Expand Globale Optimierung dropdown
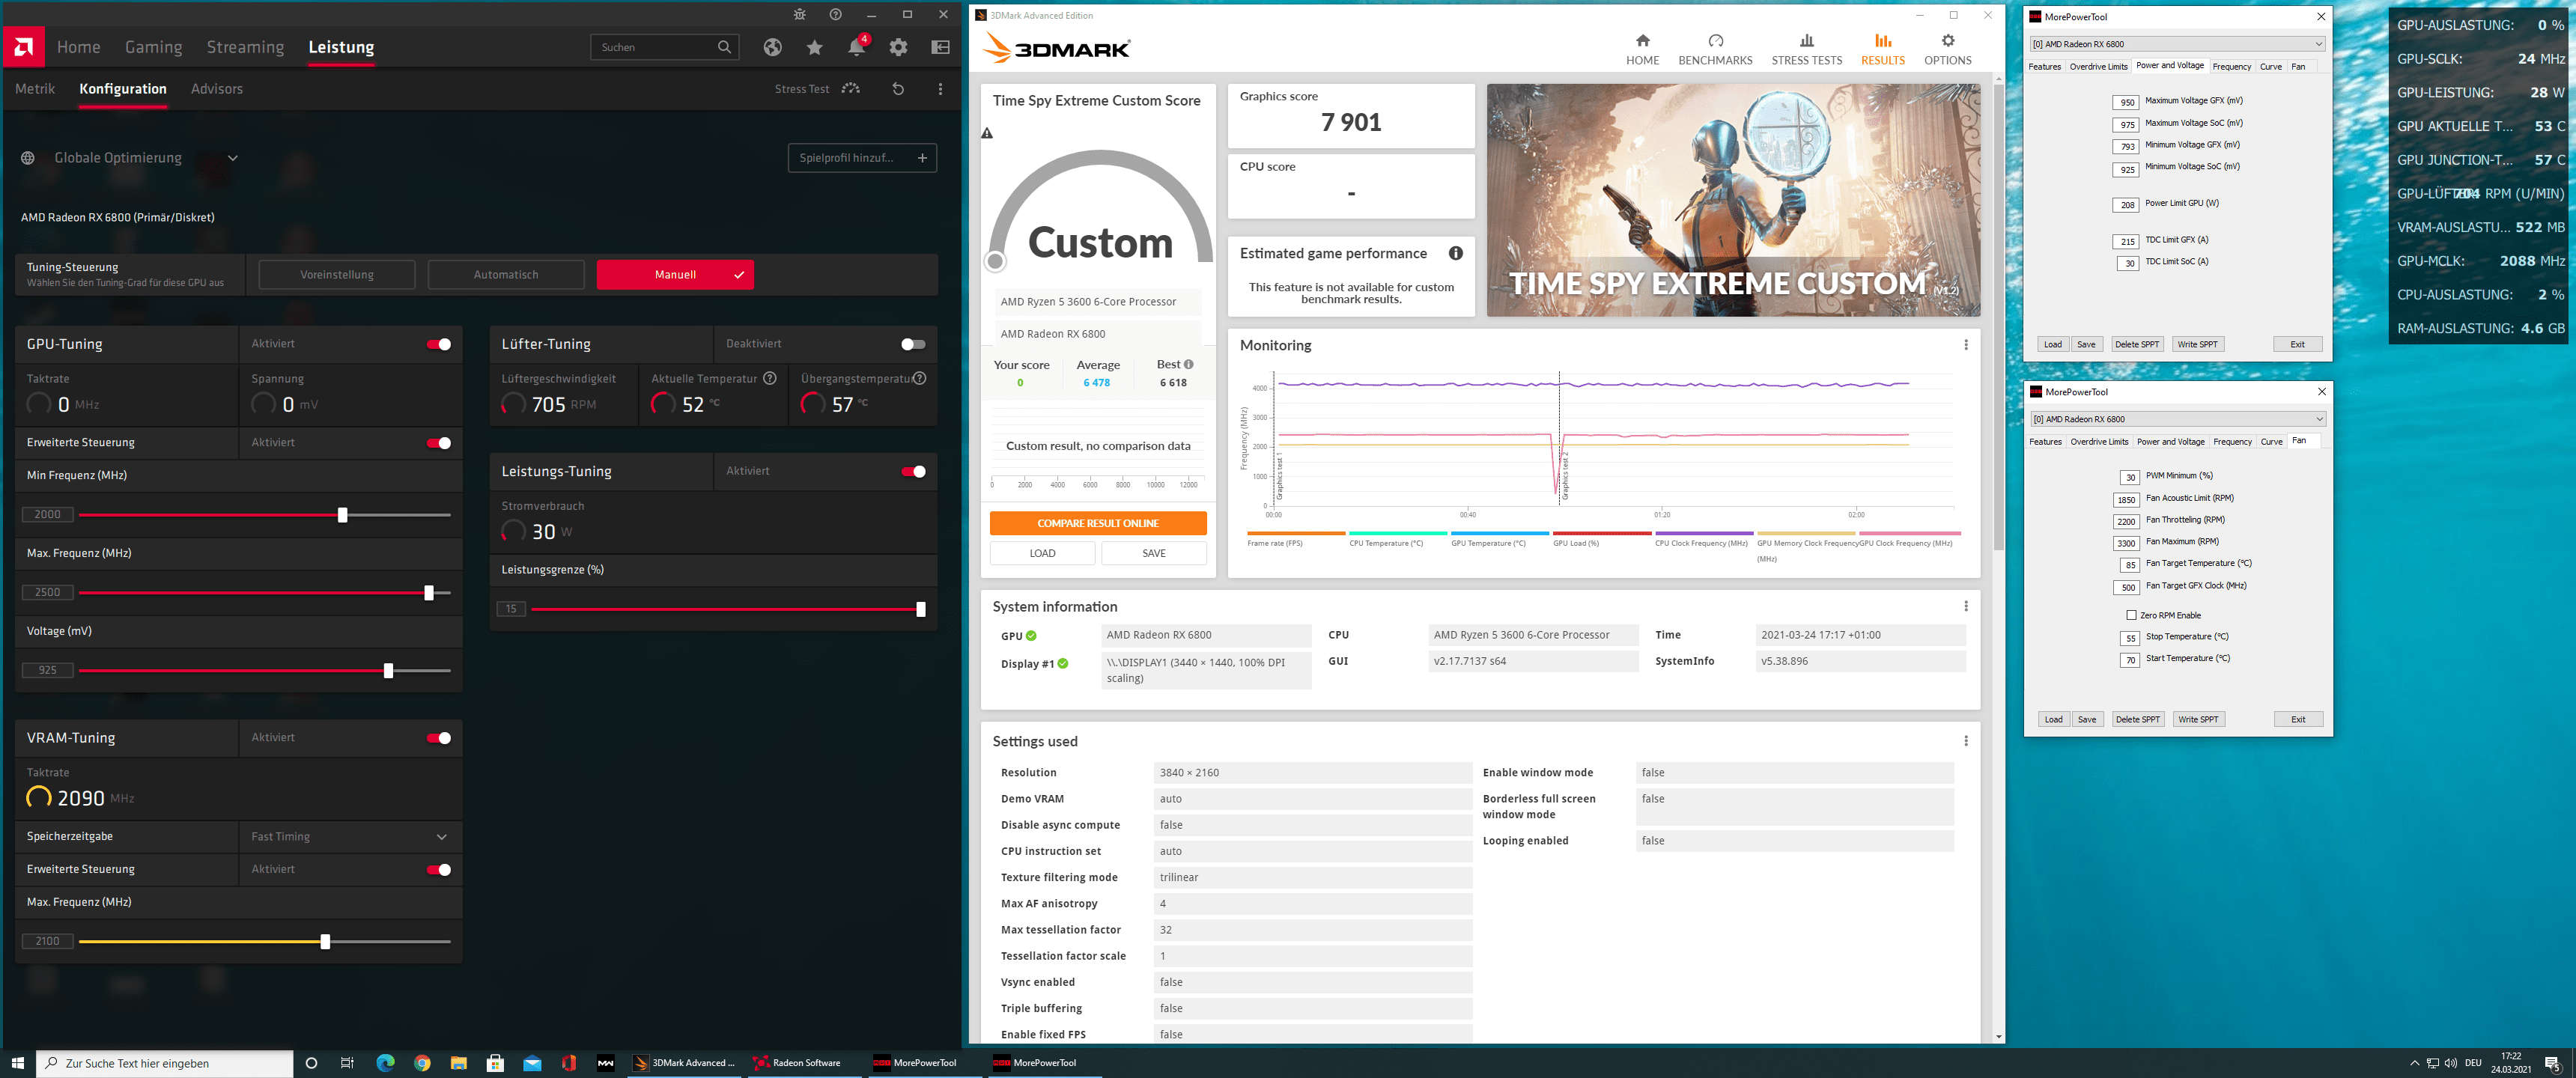2576x1078 pixels. [x=232, y=158]
